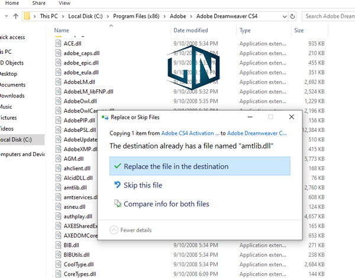Click the AlcidDLL.dll file icon
The image size is (355, 278).
pyautogui.click(x=58, y=177)
